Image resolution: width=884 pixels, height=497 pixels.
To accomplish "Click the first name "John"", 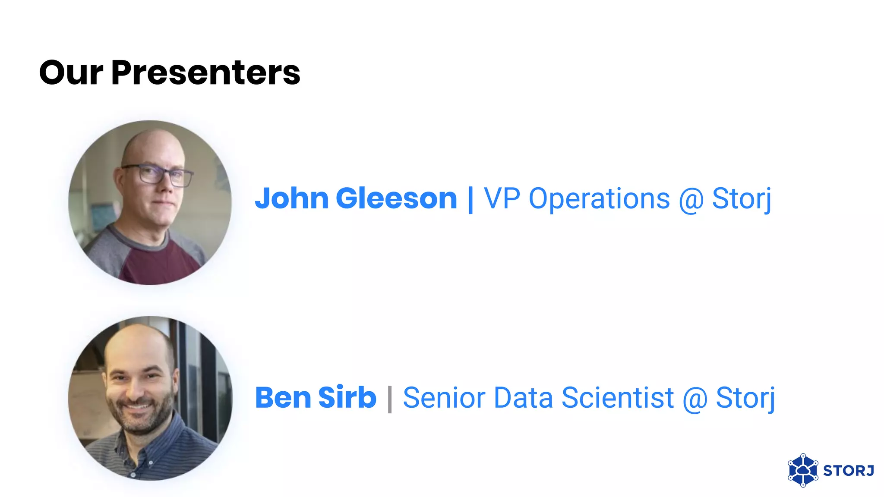I will [x=292, y=199].
